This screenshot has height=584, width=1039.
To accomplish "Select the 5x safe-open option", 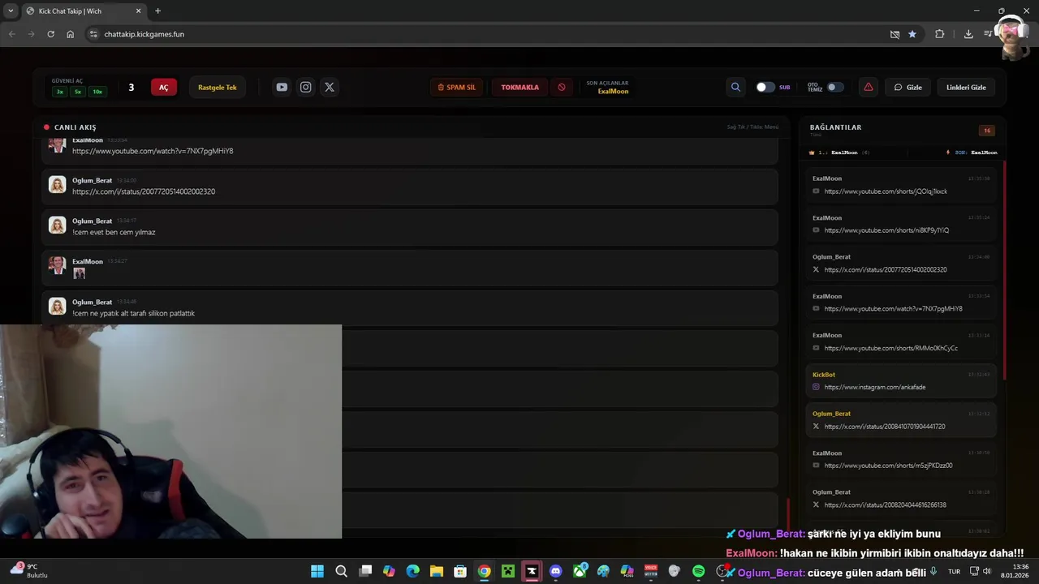I will [x=78, y=92].
